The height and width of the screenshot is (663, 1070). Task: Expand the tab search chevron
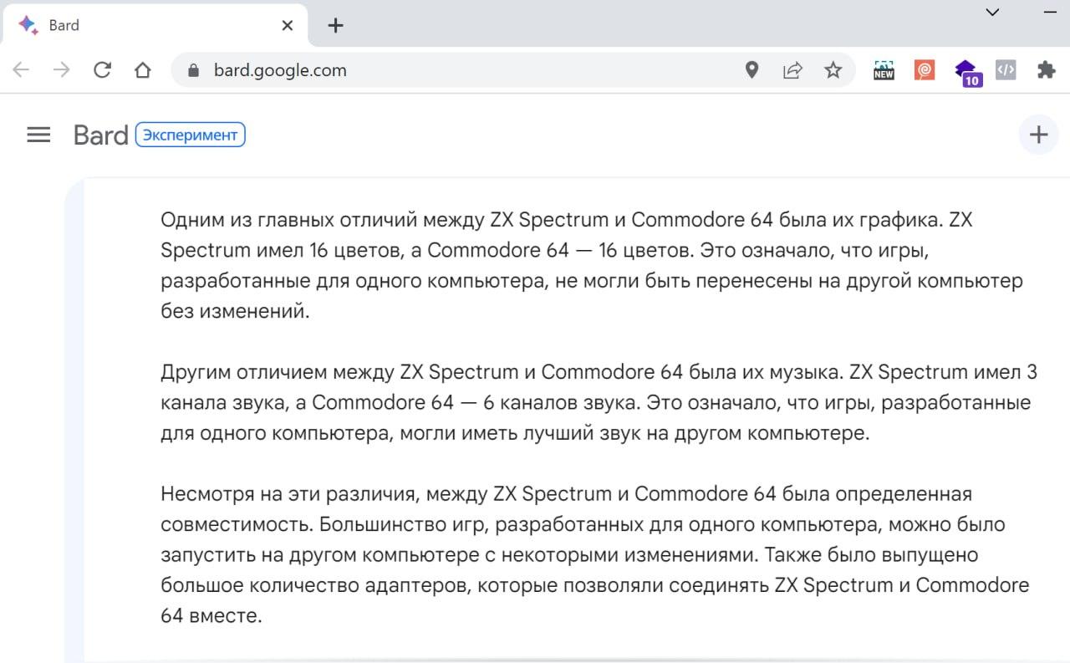(x=992, y=13)
